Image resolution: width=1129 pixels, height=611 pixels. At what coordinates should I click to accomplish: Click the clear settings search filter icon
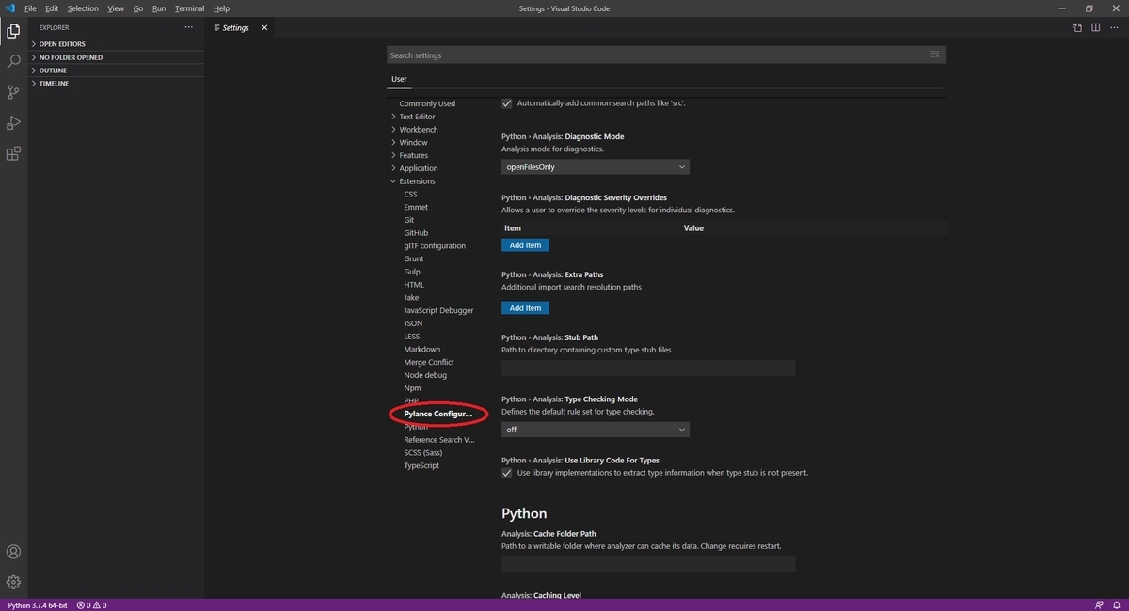(934, 55)
